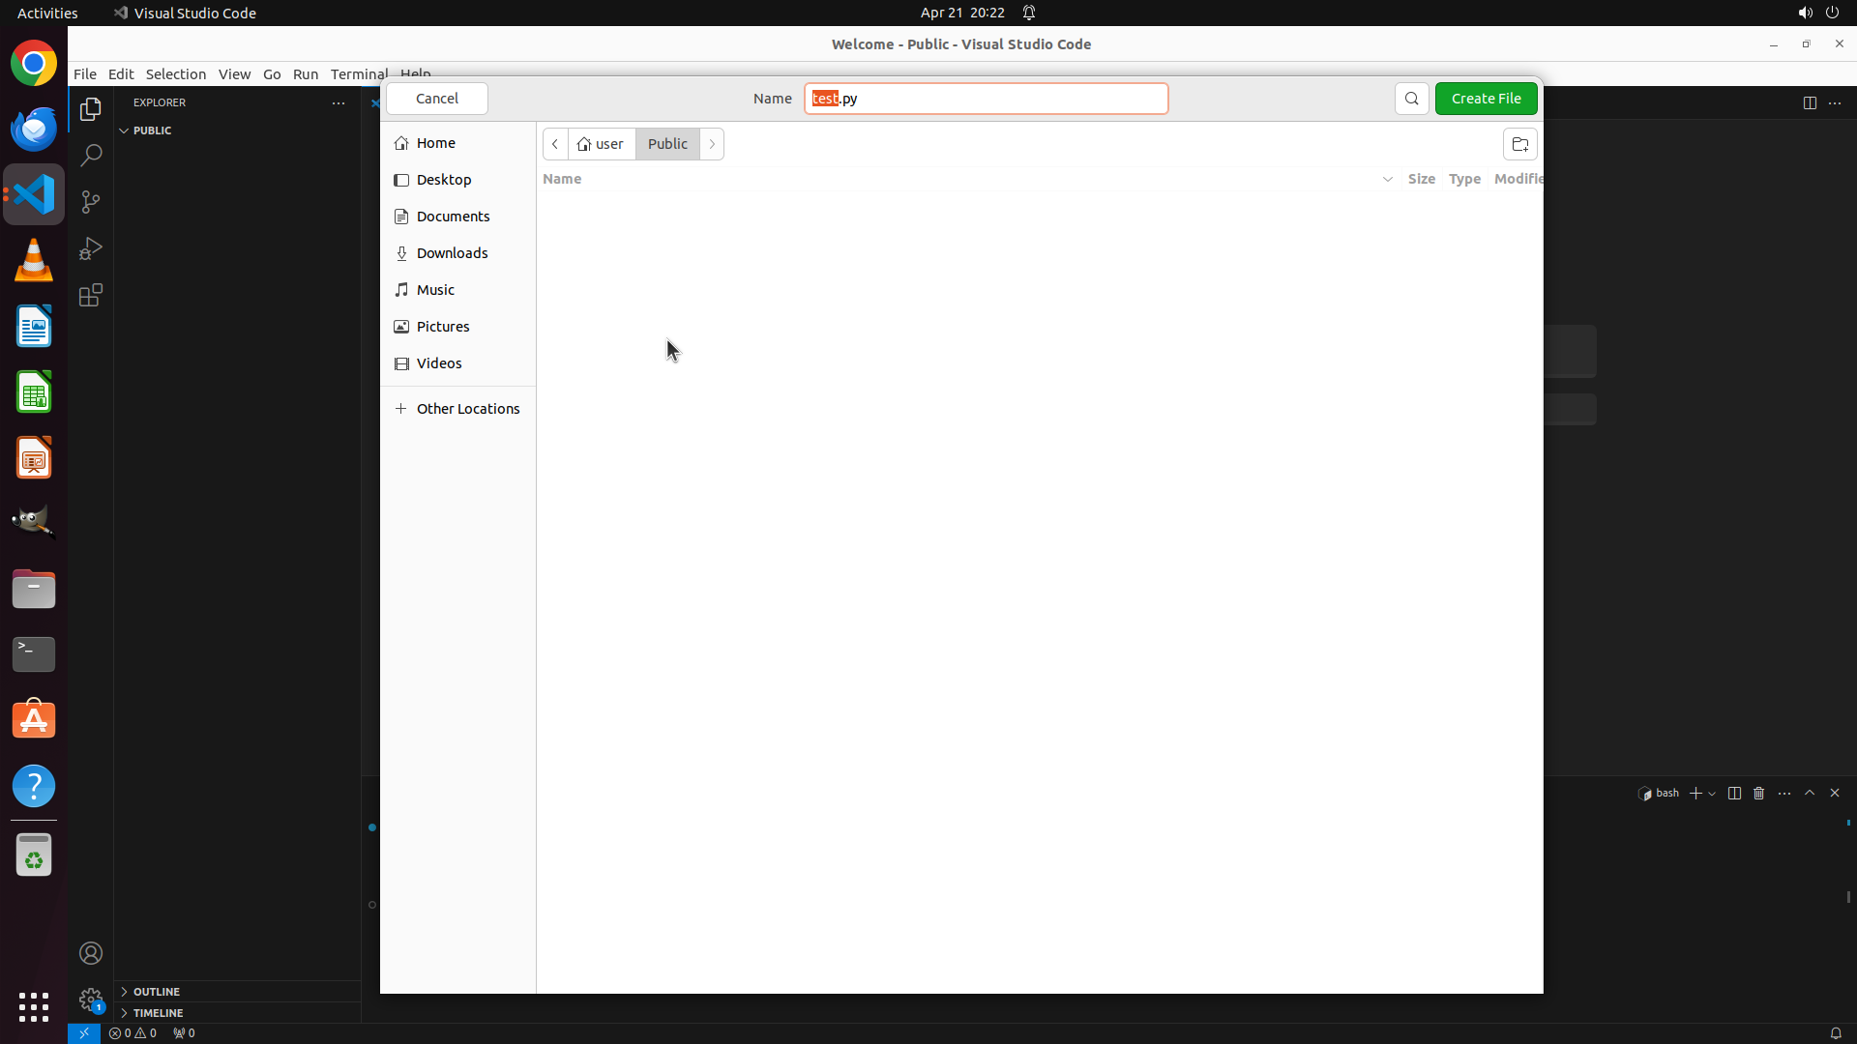
Task: Click the Cancel button
Action: tap(436, 99)
